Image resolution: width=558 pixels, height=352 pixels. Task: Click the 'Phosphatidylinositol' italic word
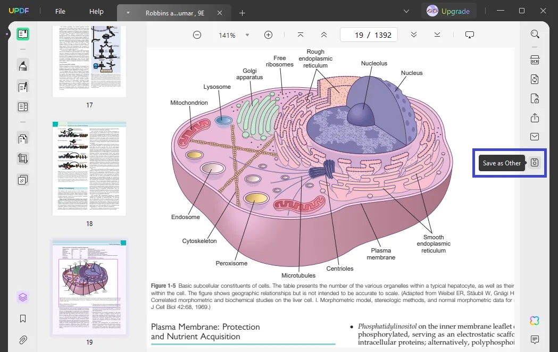click(x=387, y=326)
